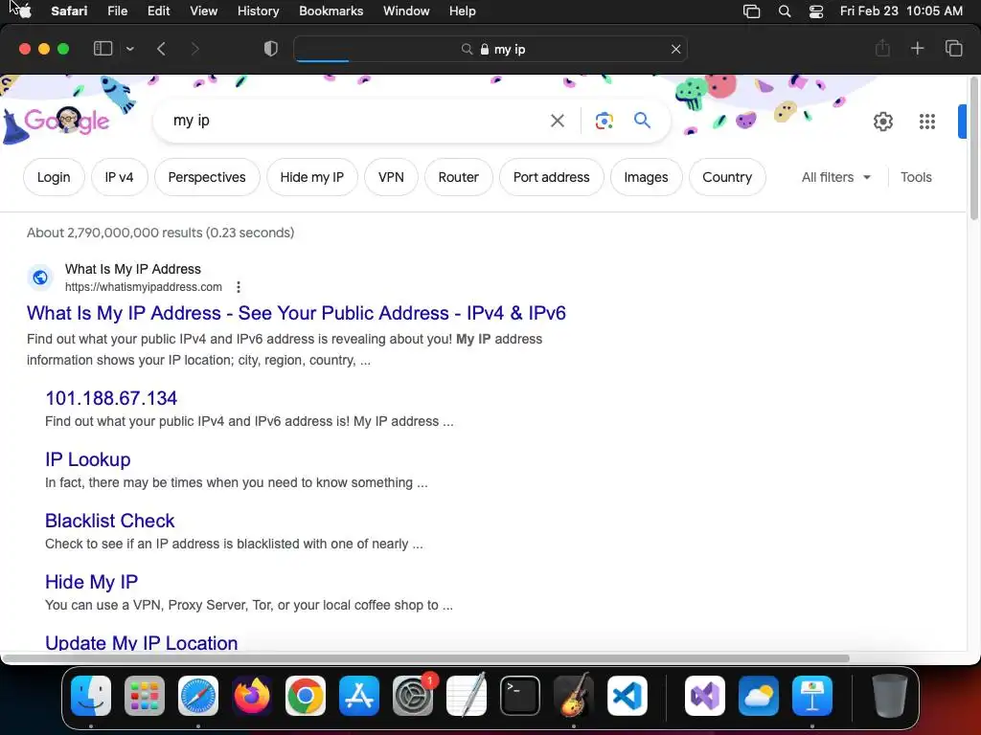The height and width of the screenshot is (735, 981).
Task: Select the Hide my IP filter chip
Action: [x=311, y=177]
